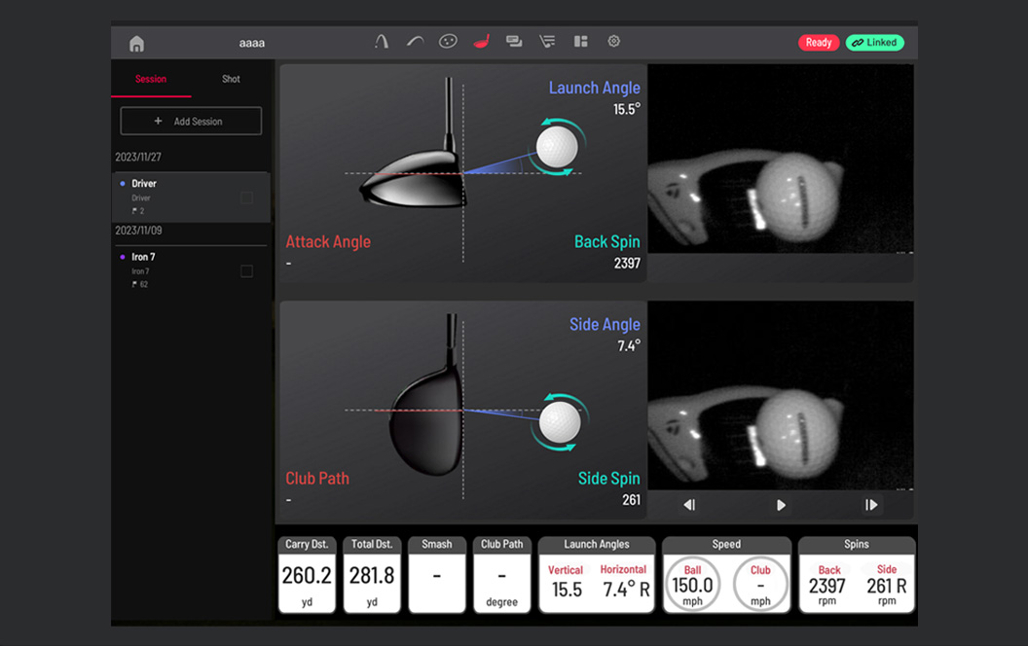Go to the home screen icon

(x=136, y=43)
